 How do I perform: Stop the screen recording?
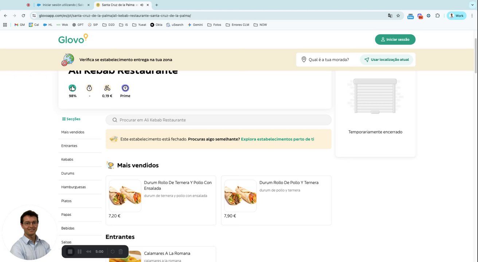click(x=70, y=251)
